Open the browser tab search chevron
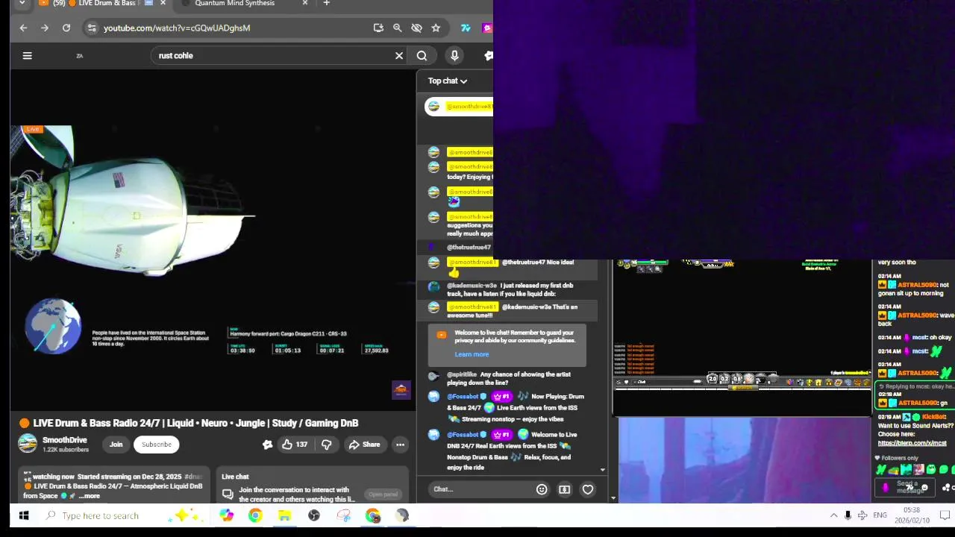The width and height of the screenshot is (955, 537). click(22, 3)
